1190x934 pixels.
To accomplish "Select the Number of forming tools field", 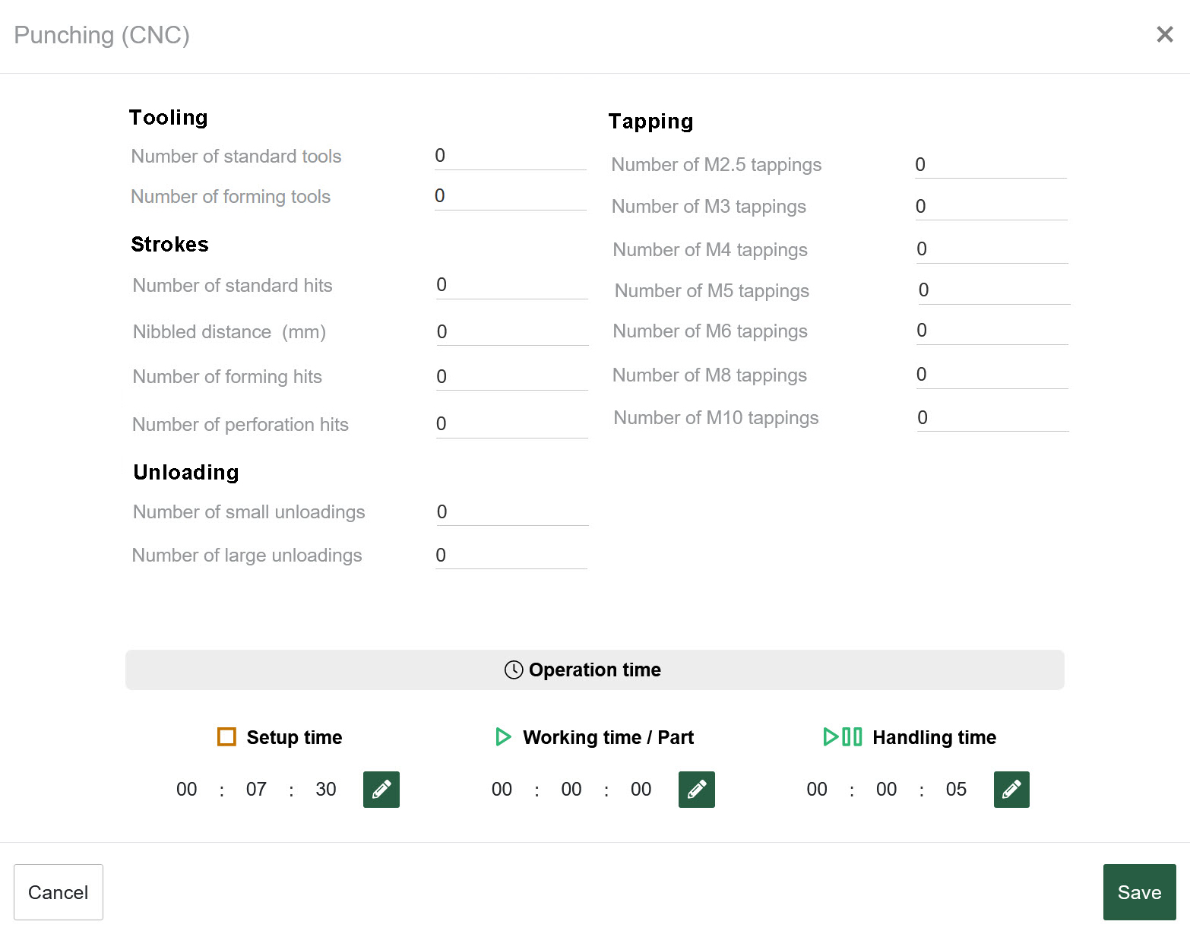I will pyautogui.click(x=510, y=196).
